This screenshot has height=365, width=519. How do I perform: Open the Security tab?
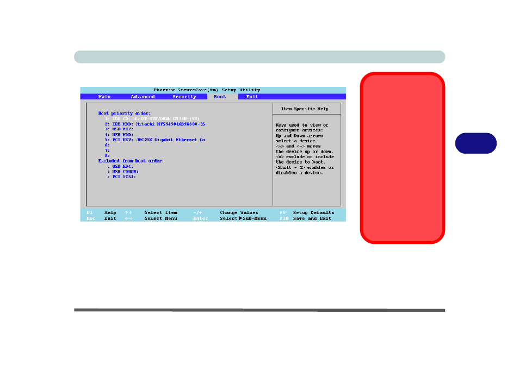[184, 97]
